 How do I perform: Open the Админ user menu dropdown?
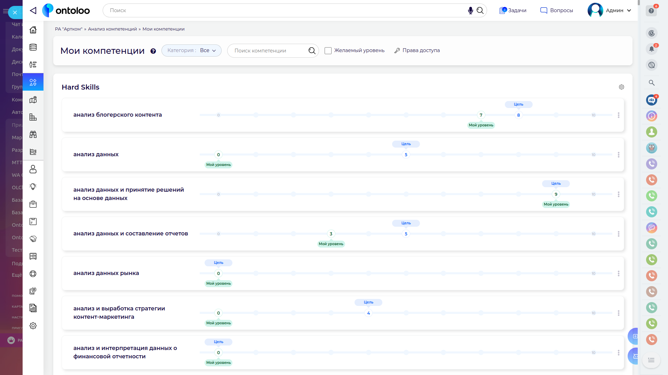click(610, 10)
